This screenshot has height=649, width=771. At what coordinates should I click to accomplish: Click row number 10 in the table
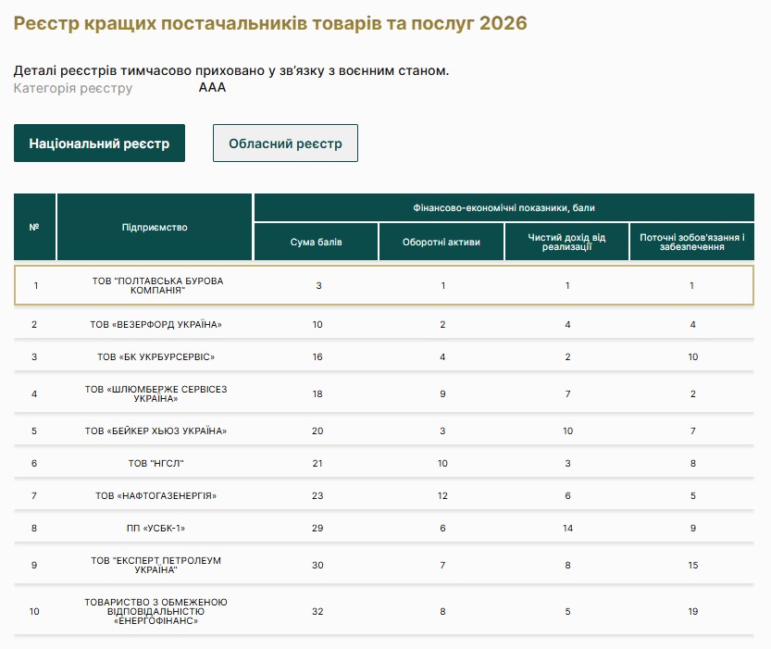[34, 611]
